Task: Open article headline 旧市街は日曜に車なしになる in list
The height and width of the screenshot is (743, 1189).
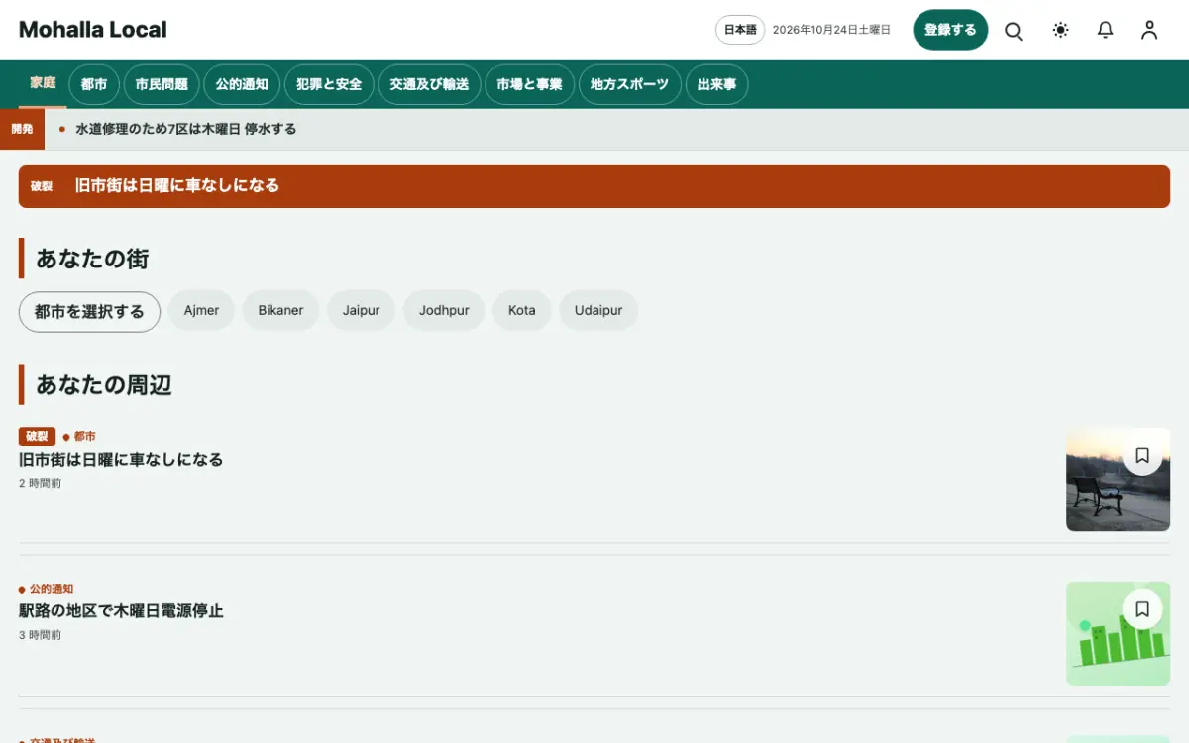Action: point(121,460)
